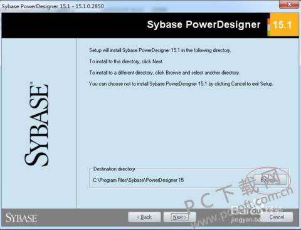The height and width of the screenshot is (230, 301).
Task: Go back with the Back button
Action: (144, 217)
